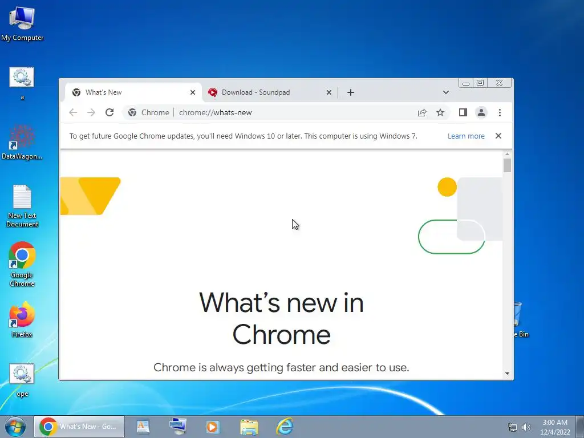Open the Windows Start button

15,427
